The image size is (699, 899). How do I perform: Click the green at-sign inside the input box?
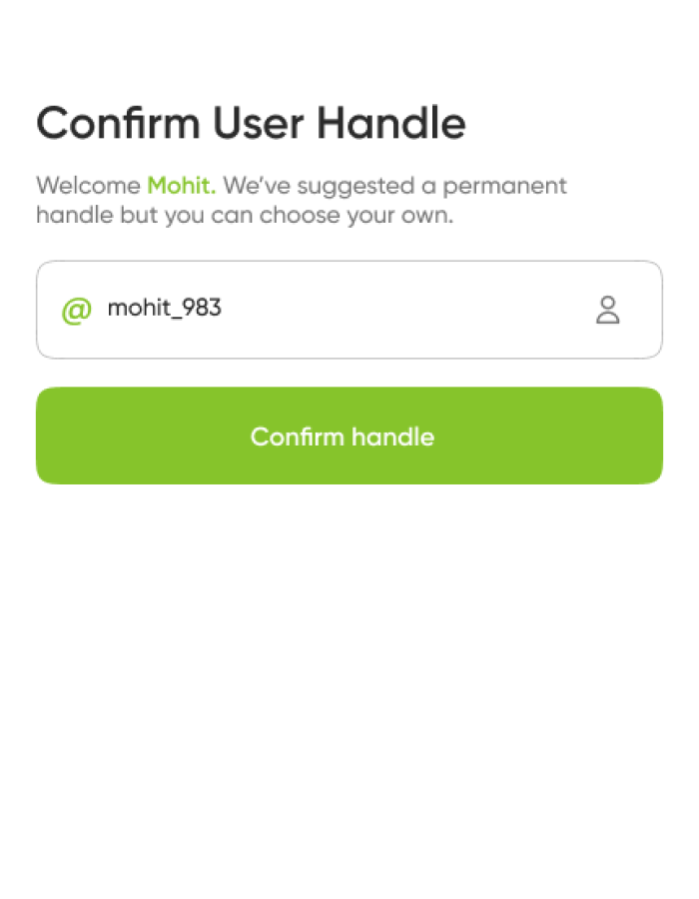[x=77, y=310]
